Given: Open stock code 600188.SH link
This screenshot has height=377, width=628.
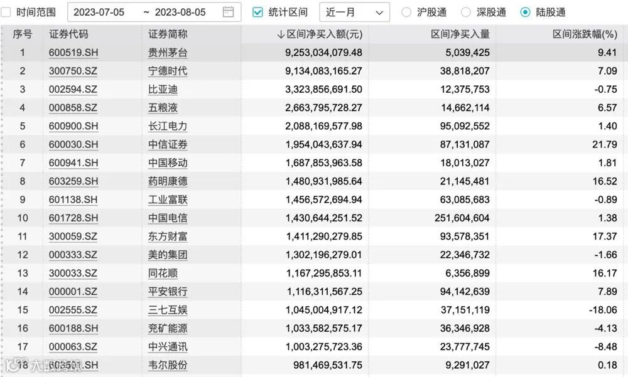Looking at the screenshot, I should (x=73, y=329).
